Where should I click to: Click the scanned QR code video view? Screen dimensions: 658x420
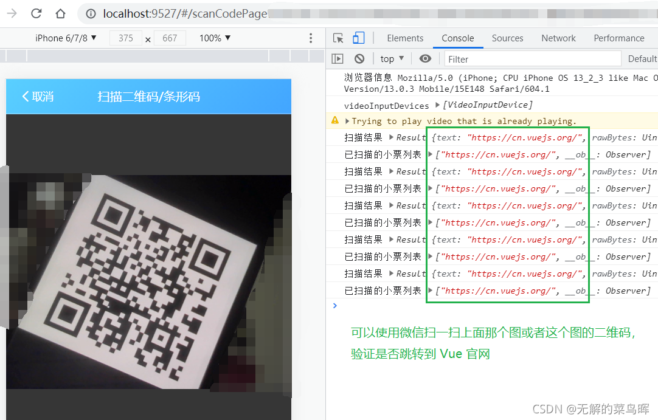pos(148,281)
